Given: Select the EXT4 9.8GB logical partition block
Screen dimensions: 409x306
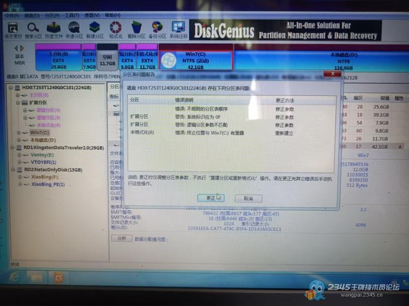Looking at the screenshot, I should (127, 58).
